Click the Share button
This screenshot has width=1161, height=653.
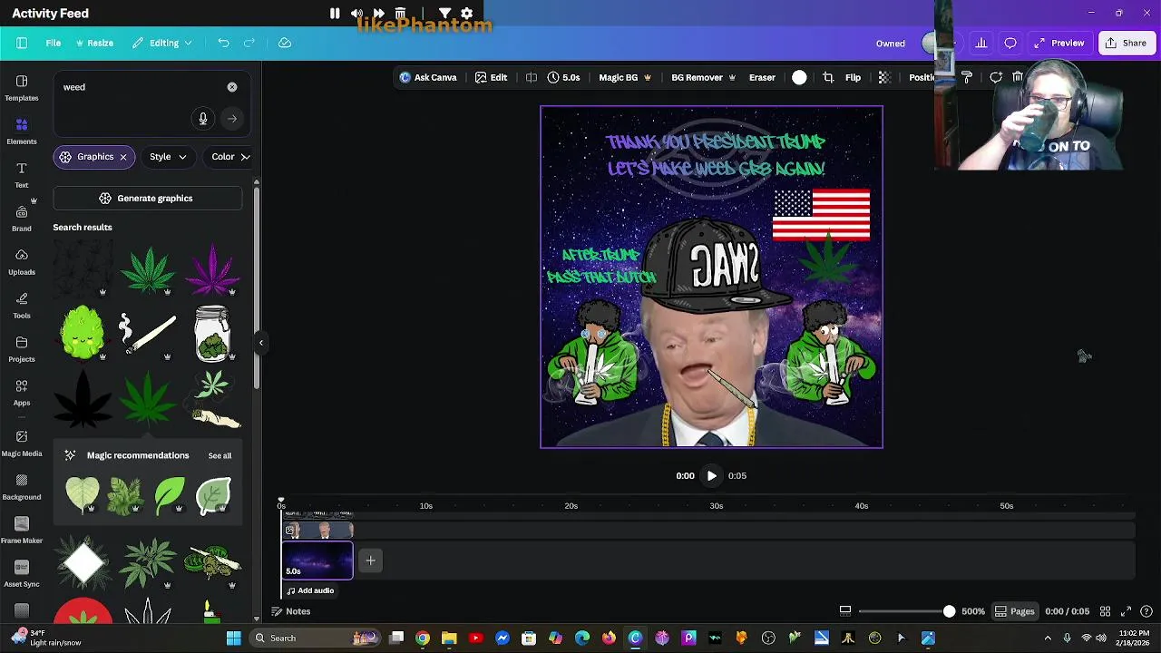[x=1126, y=43]
